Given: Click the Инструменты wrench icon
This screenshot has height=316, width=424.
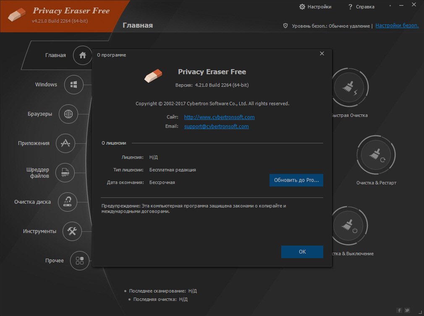Looking at the screenshot, I should click(72, 231).
